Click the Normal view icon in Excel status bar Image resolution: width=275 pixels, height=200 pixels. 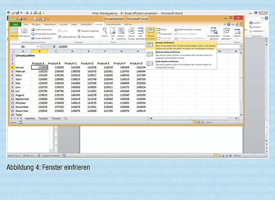(x=195, y=122)
